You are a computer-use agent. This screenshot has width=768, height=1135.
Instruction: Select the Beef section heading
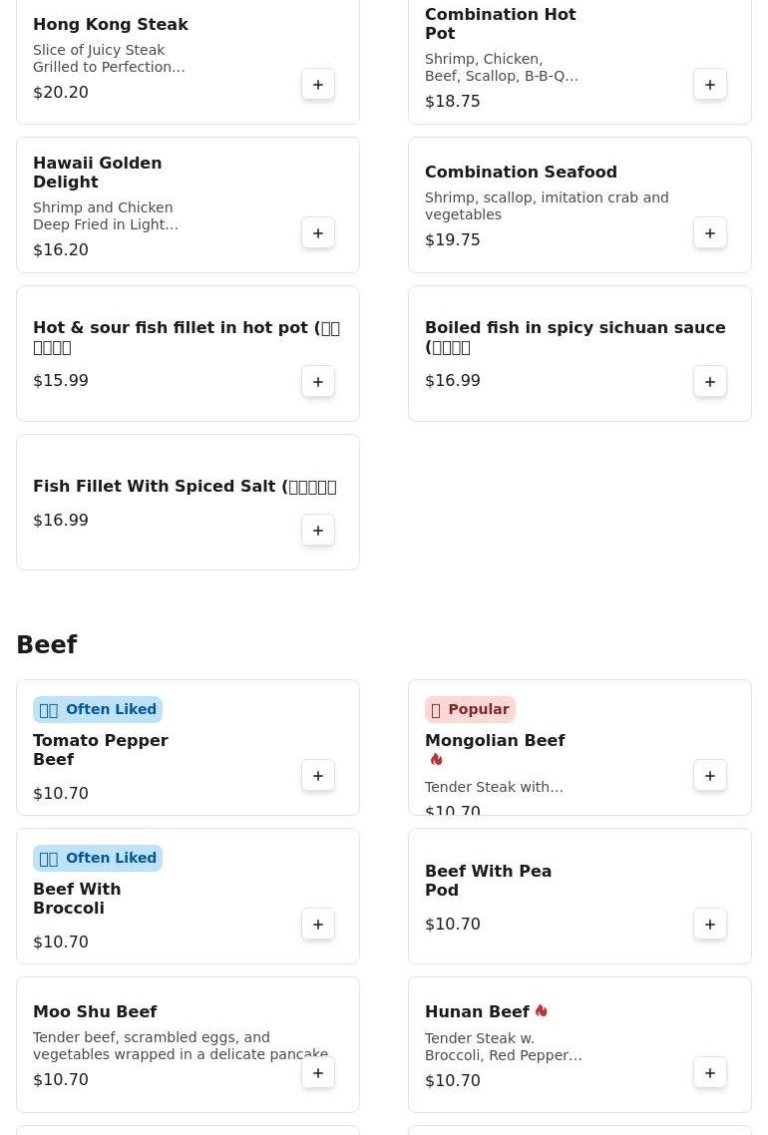47,645
